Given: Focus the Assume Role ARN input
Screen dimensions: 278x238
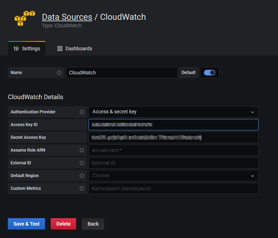Looking at the screenshot, I should pyautogui.click(x=174, y=150).
